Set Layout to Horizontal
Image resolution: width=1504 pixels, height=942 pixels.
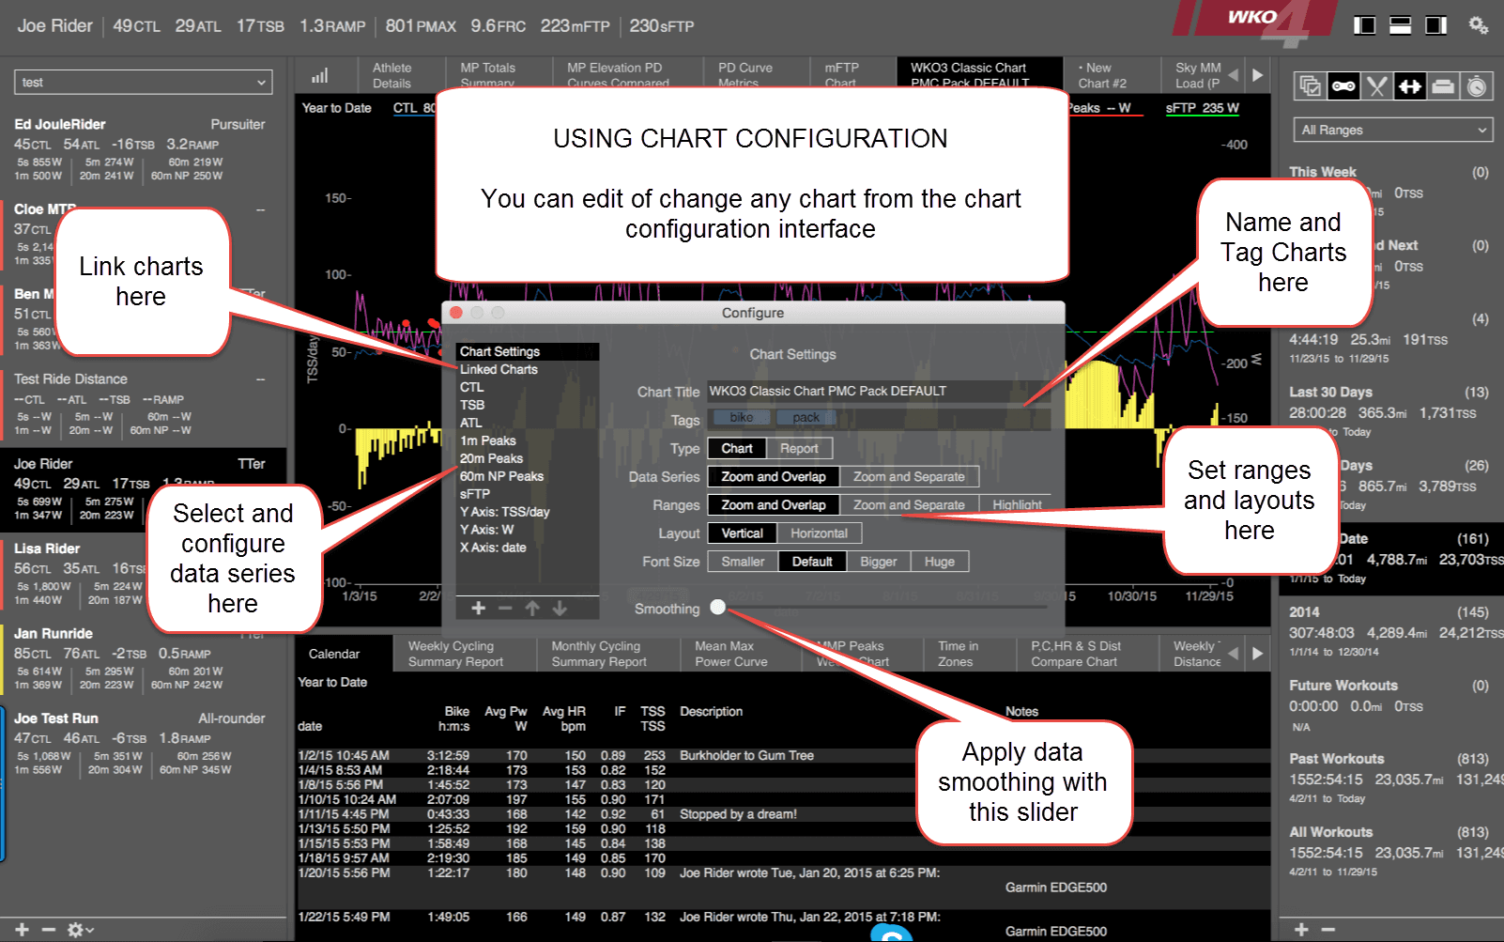819,533
